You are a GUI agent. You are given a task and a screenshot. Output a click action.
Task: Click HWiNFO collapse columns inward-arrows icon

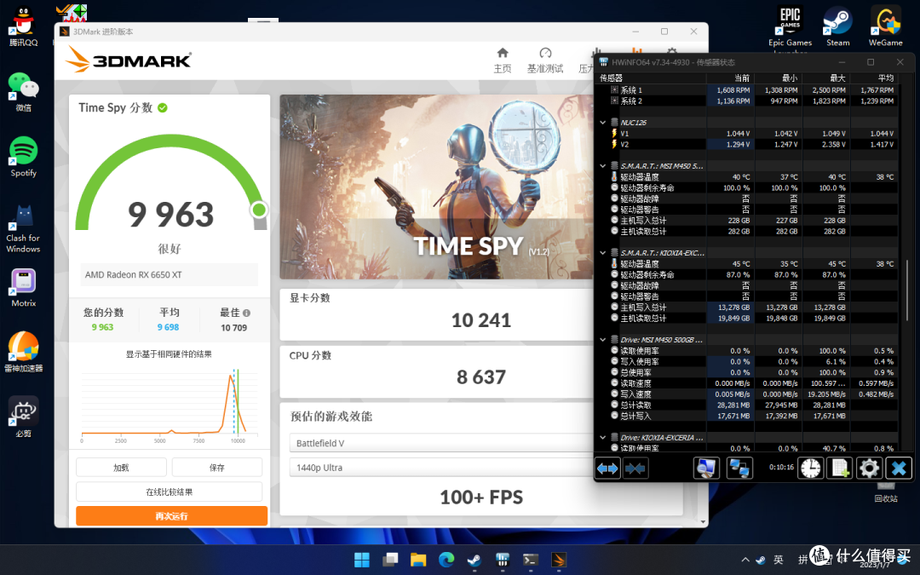tap(635, 469)
